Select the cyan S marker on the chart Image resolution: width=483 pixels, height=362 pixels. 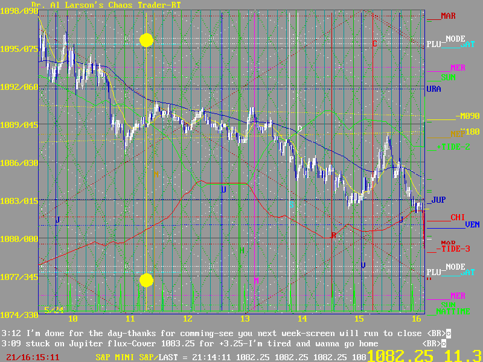click(291, 205)
